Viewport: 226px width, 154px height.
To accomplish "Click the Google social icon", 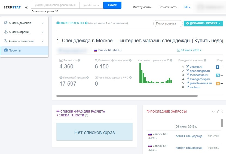I will point(218,75).
